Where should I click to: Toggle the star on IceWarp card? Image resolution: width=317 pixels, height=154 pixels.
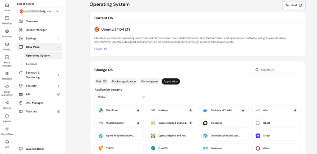coord(190,110)
